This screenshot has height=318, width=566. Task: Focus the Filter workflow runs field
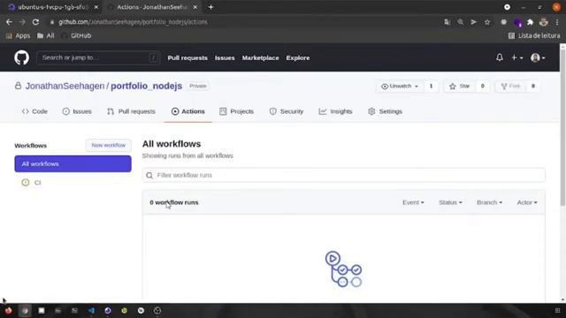[x=343, y=175]
